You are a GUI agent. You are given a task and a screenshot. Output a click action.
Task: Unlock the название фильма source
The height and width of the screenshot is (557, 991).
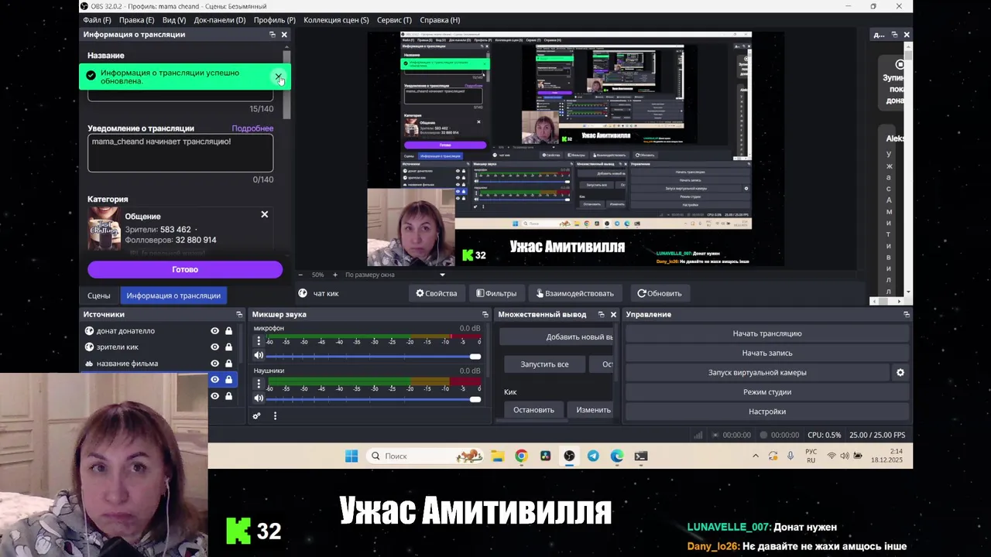(x=228, y=364)
